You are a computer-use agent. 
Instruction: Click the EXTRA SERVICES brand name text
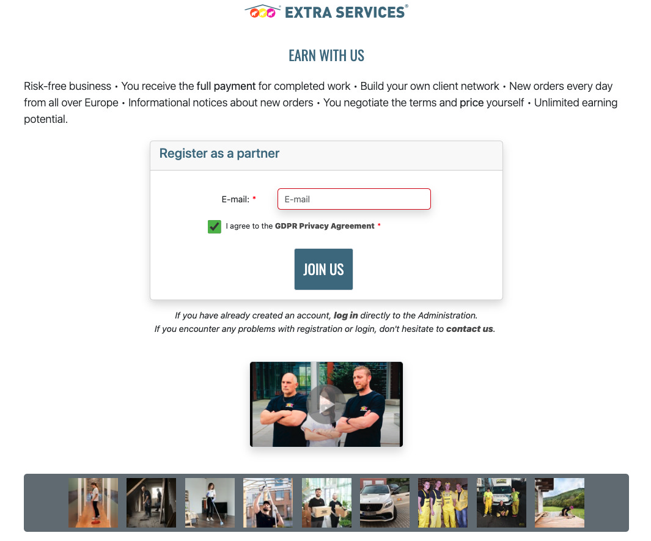point(345,12)
